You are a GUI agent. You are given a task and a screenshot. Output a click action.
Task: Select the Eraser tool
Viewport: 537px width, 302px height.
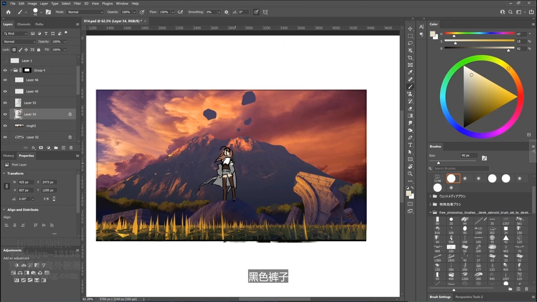click(x=410, y=109)
